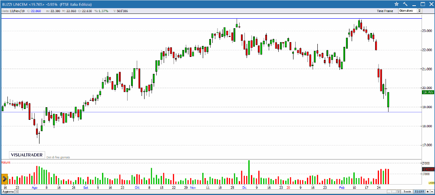Click the 17.000 price axis label
The image size is (435, 195).
point(427,145)
